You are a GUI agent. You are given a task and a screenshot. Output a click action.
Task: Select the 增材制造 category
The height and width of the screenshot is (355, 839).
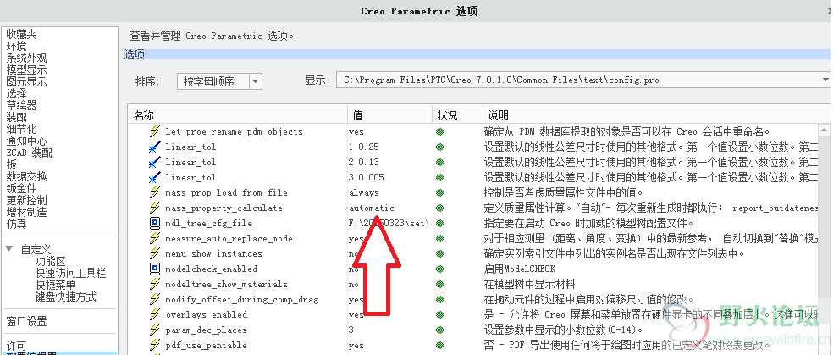pyautogui.click(x=26, y=212)
